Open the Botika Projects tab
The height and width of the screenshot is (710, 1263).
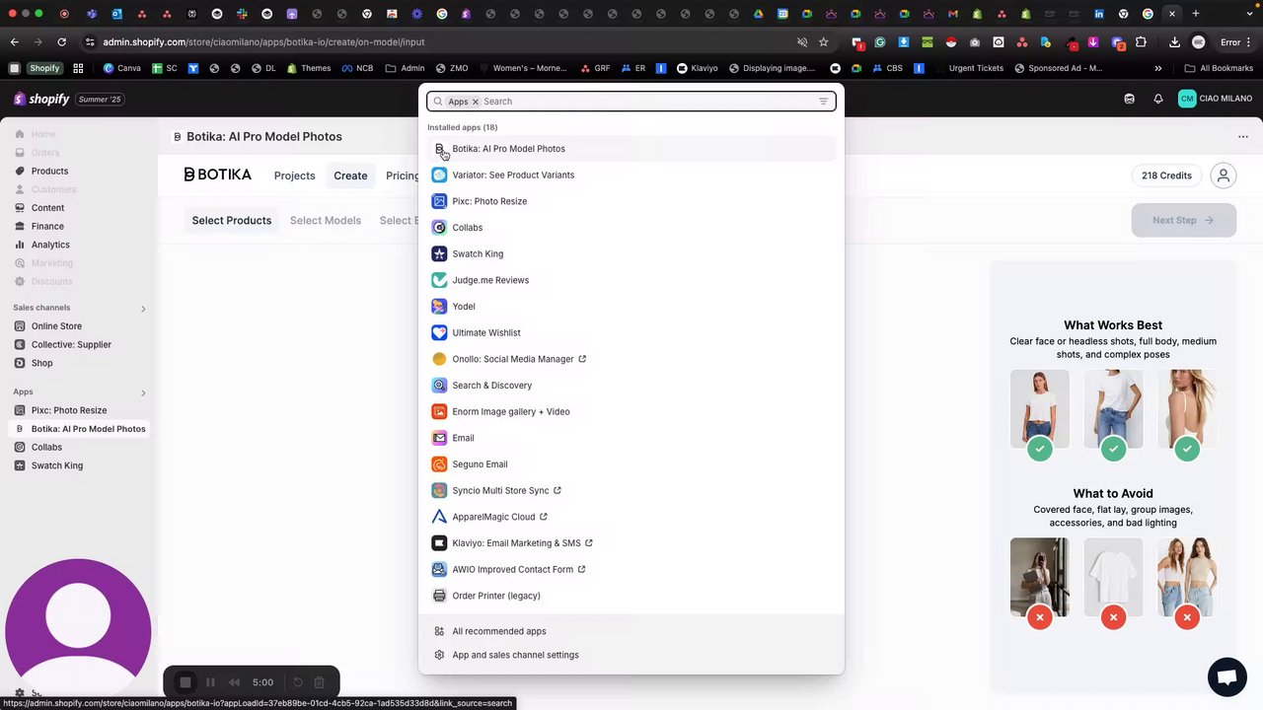coord(294,176)
